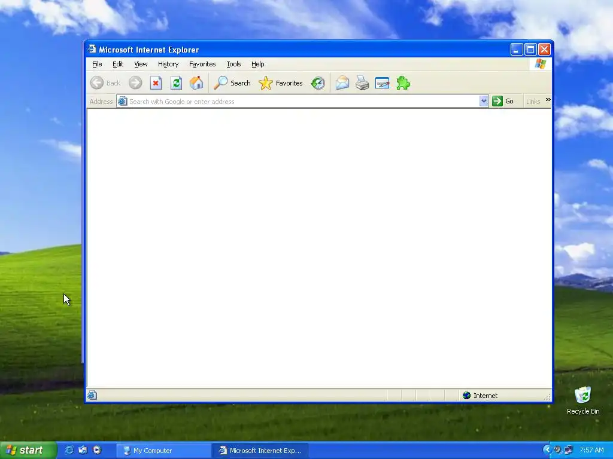Click the window resize grip corner
The height and width of the screenshot is (459, 613).
(547, 397)
